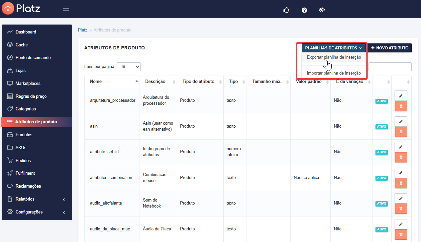Click the 'Som do Notebook' description
The width and height of the screenshot is (421, 242).
tap(152, 203)
